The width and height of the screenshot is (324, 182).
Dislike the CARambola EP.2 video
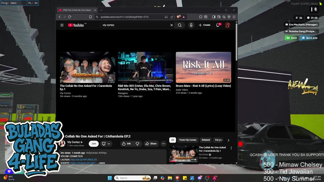click(137, 144)
